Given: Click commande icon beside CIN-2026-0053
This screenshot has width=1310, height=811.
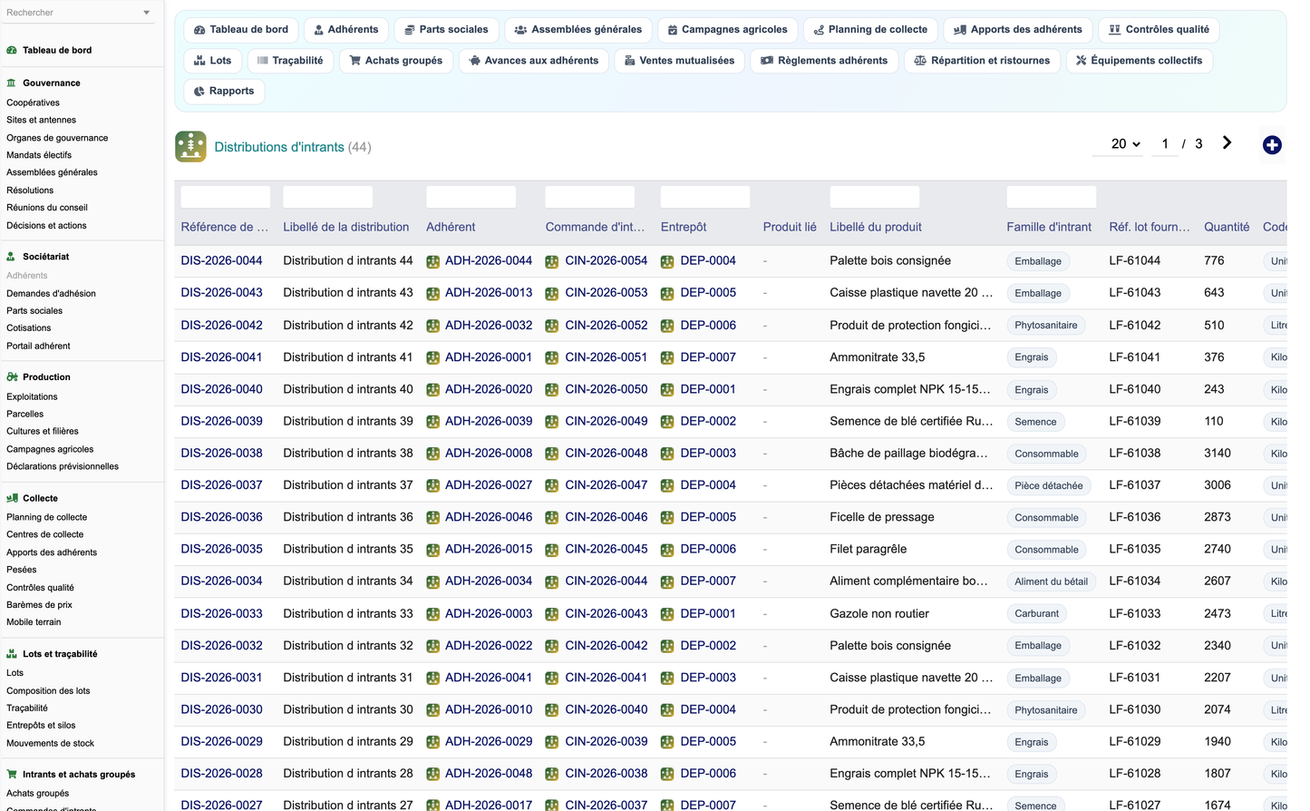Looking at the screenshot, I should tap(552, 293).
